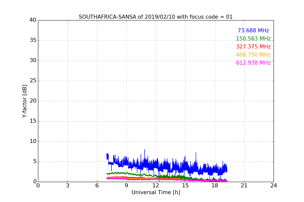Select the 612.938 MHz legend label

pyautogui.click(x=253, y=63)
